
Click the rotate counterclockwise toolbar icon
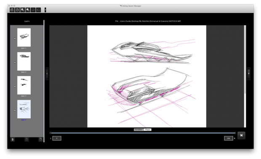click(x=17, y=10)
